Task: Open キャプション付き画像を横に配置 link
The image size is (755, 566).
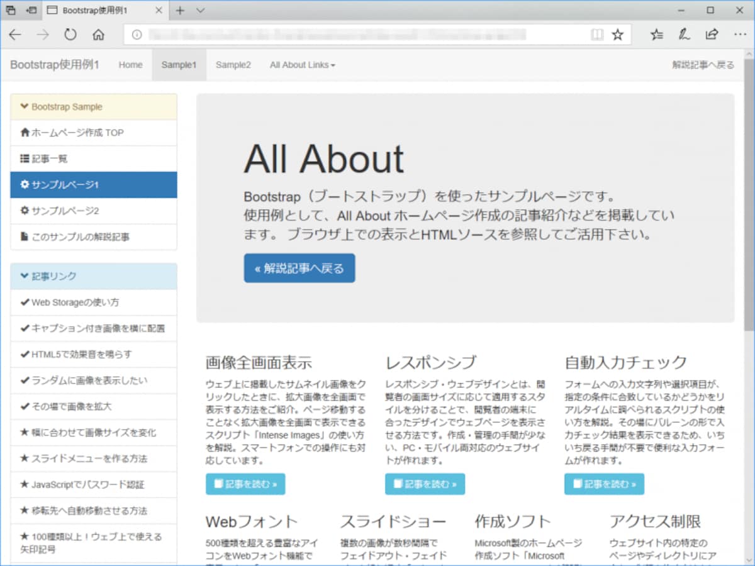Action: click(94, 328)
